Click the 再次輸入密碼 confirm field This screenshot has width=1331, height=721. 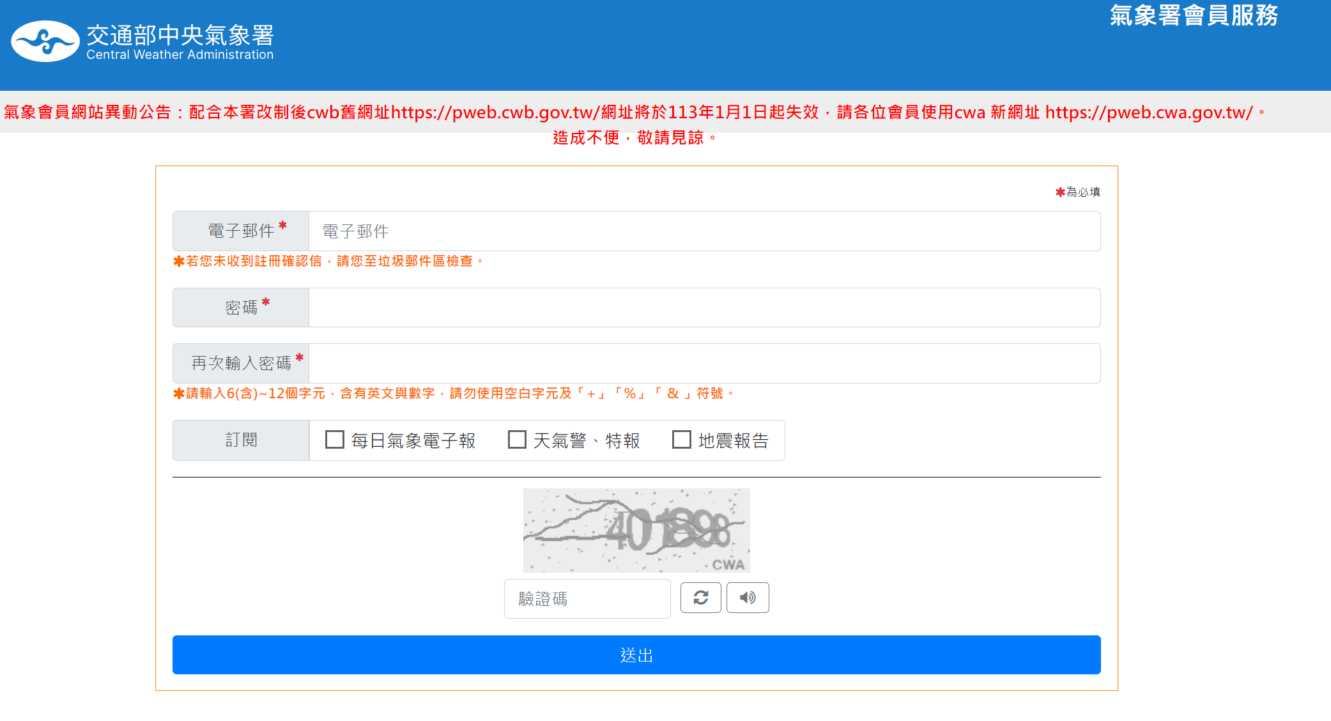(704, 363)
